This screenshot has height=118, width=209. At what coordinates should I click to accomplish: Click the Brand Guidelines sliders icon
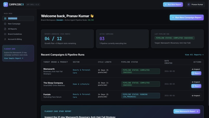pos(5,34)
